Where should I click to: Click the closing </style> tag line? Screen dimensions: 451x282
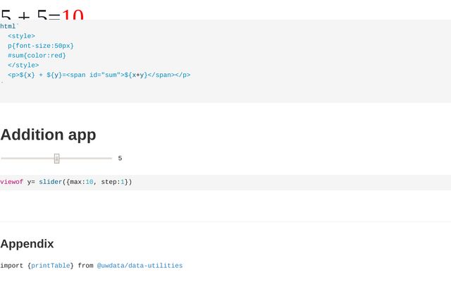23,66
